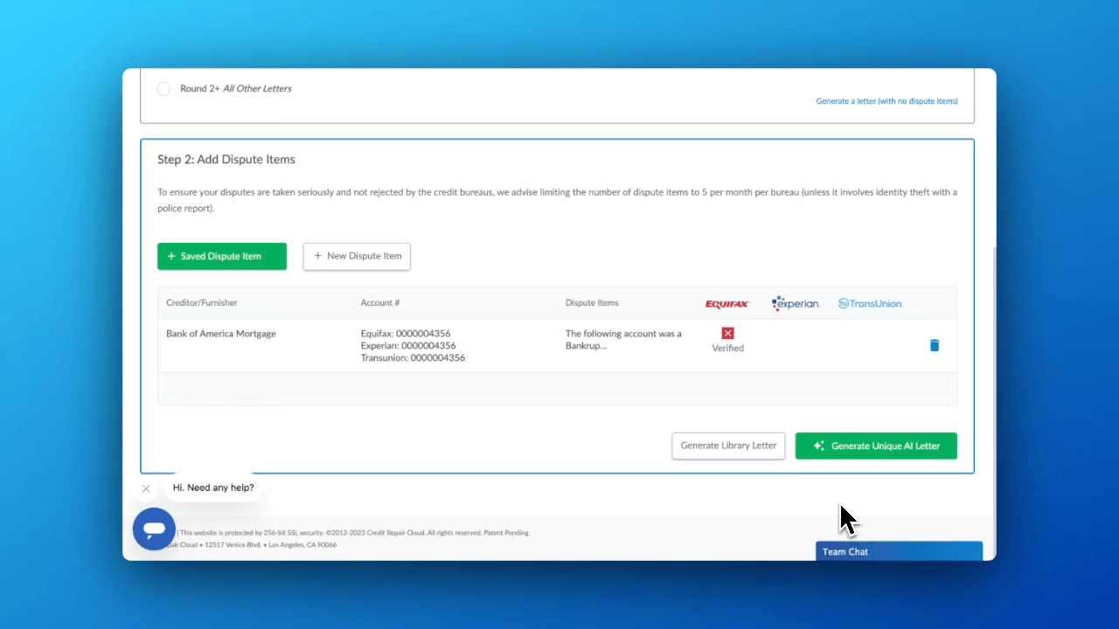The width and height of the screenshot is (1119, 629).
Task: Select the Round 2+ All Other Letters radio button
Action: coord(163,89)
